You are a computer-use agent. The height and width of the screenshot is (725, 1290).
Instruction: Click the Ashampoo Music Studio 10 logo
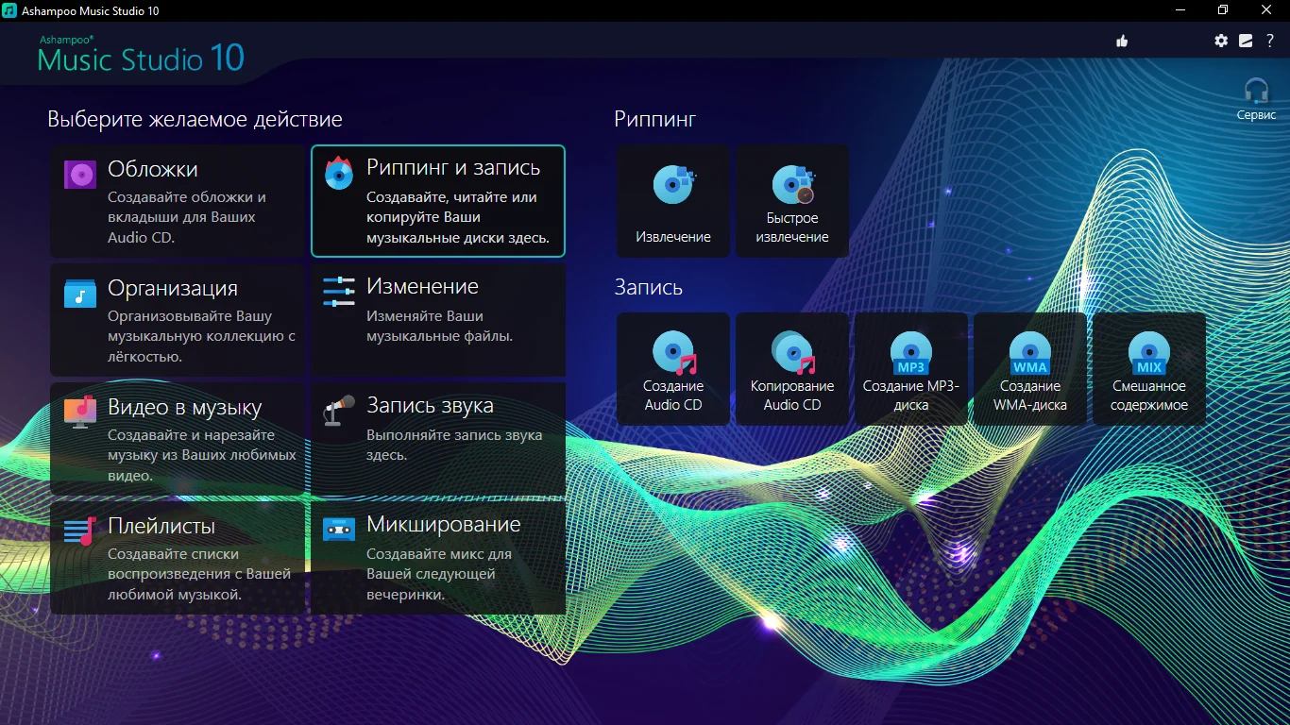click(141, 55)
